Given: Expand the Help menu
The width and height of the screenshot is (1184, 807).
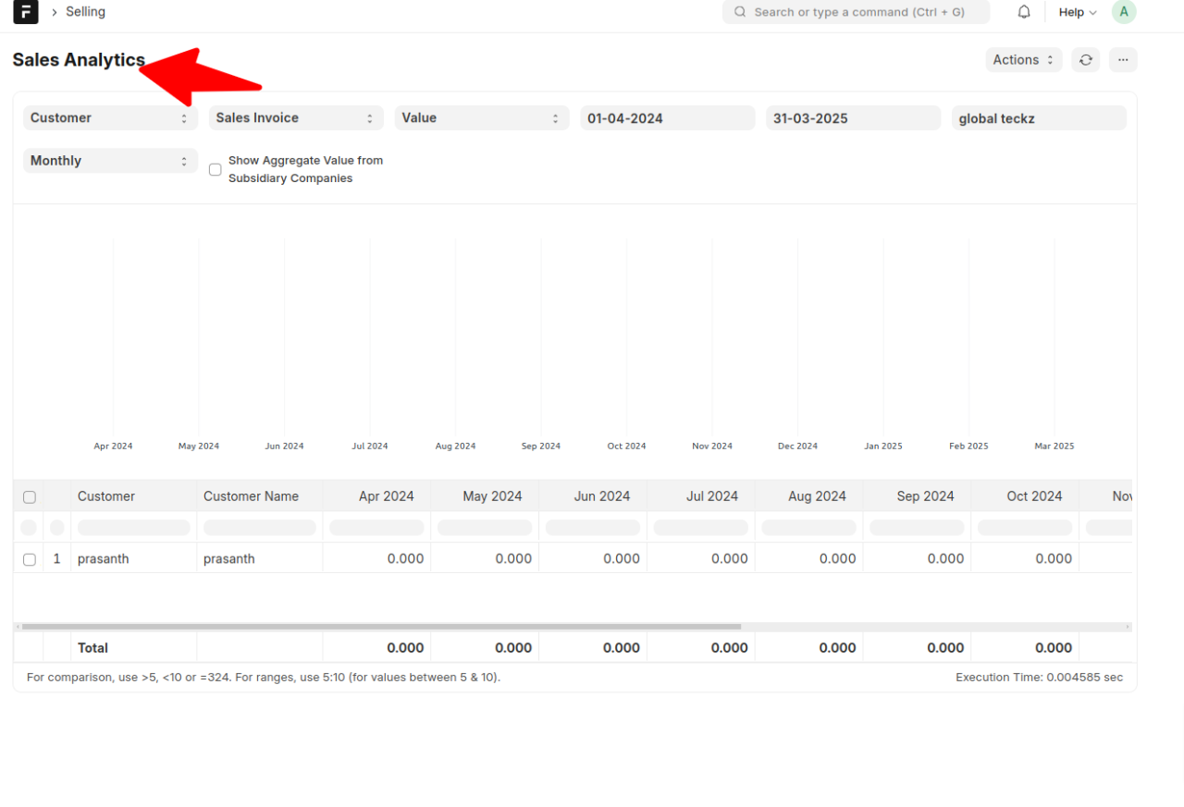Looking at the screenshot, I should tap(1078, 12).
